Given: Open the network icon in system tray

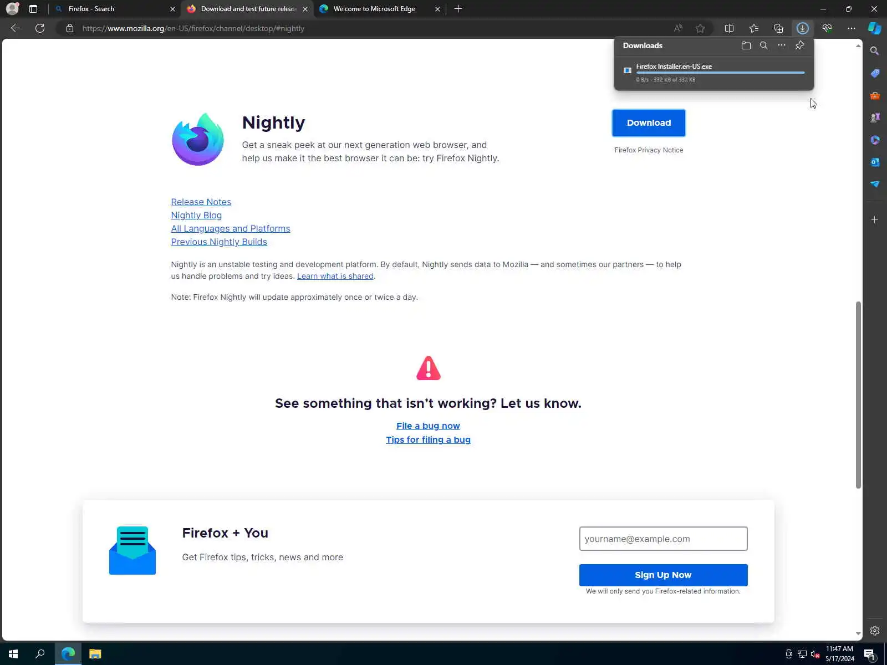Looking at the screenshot, I should coord(802,654).
